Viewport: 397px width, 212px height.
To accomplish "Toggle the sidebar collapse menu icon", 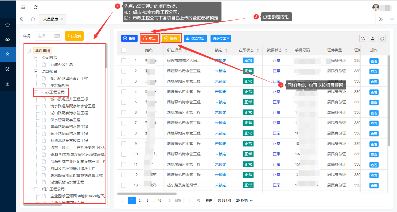I will coord(23,7).
